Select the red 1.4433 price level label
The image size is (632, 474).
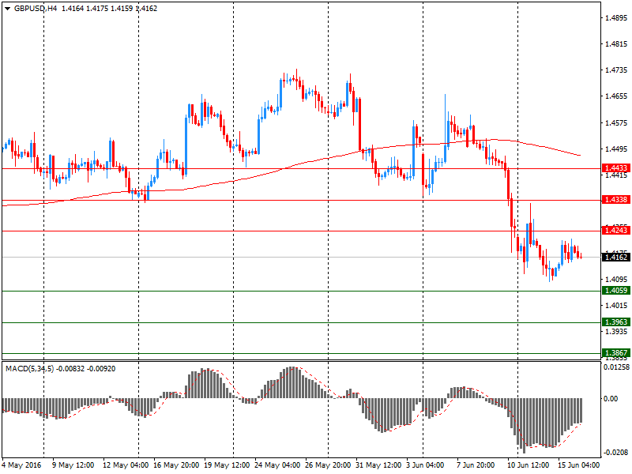click(x=616, y=168)
